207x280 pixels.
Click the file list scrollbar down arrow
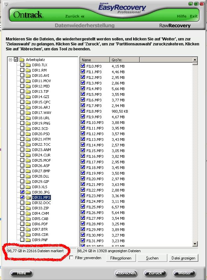[195, 244]
